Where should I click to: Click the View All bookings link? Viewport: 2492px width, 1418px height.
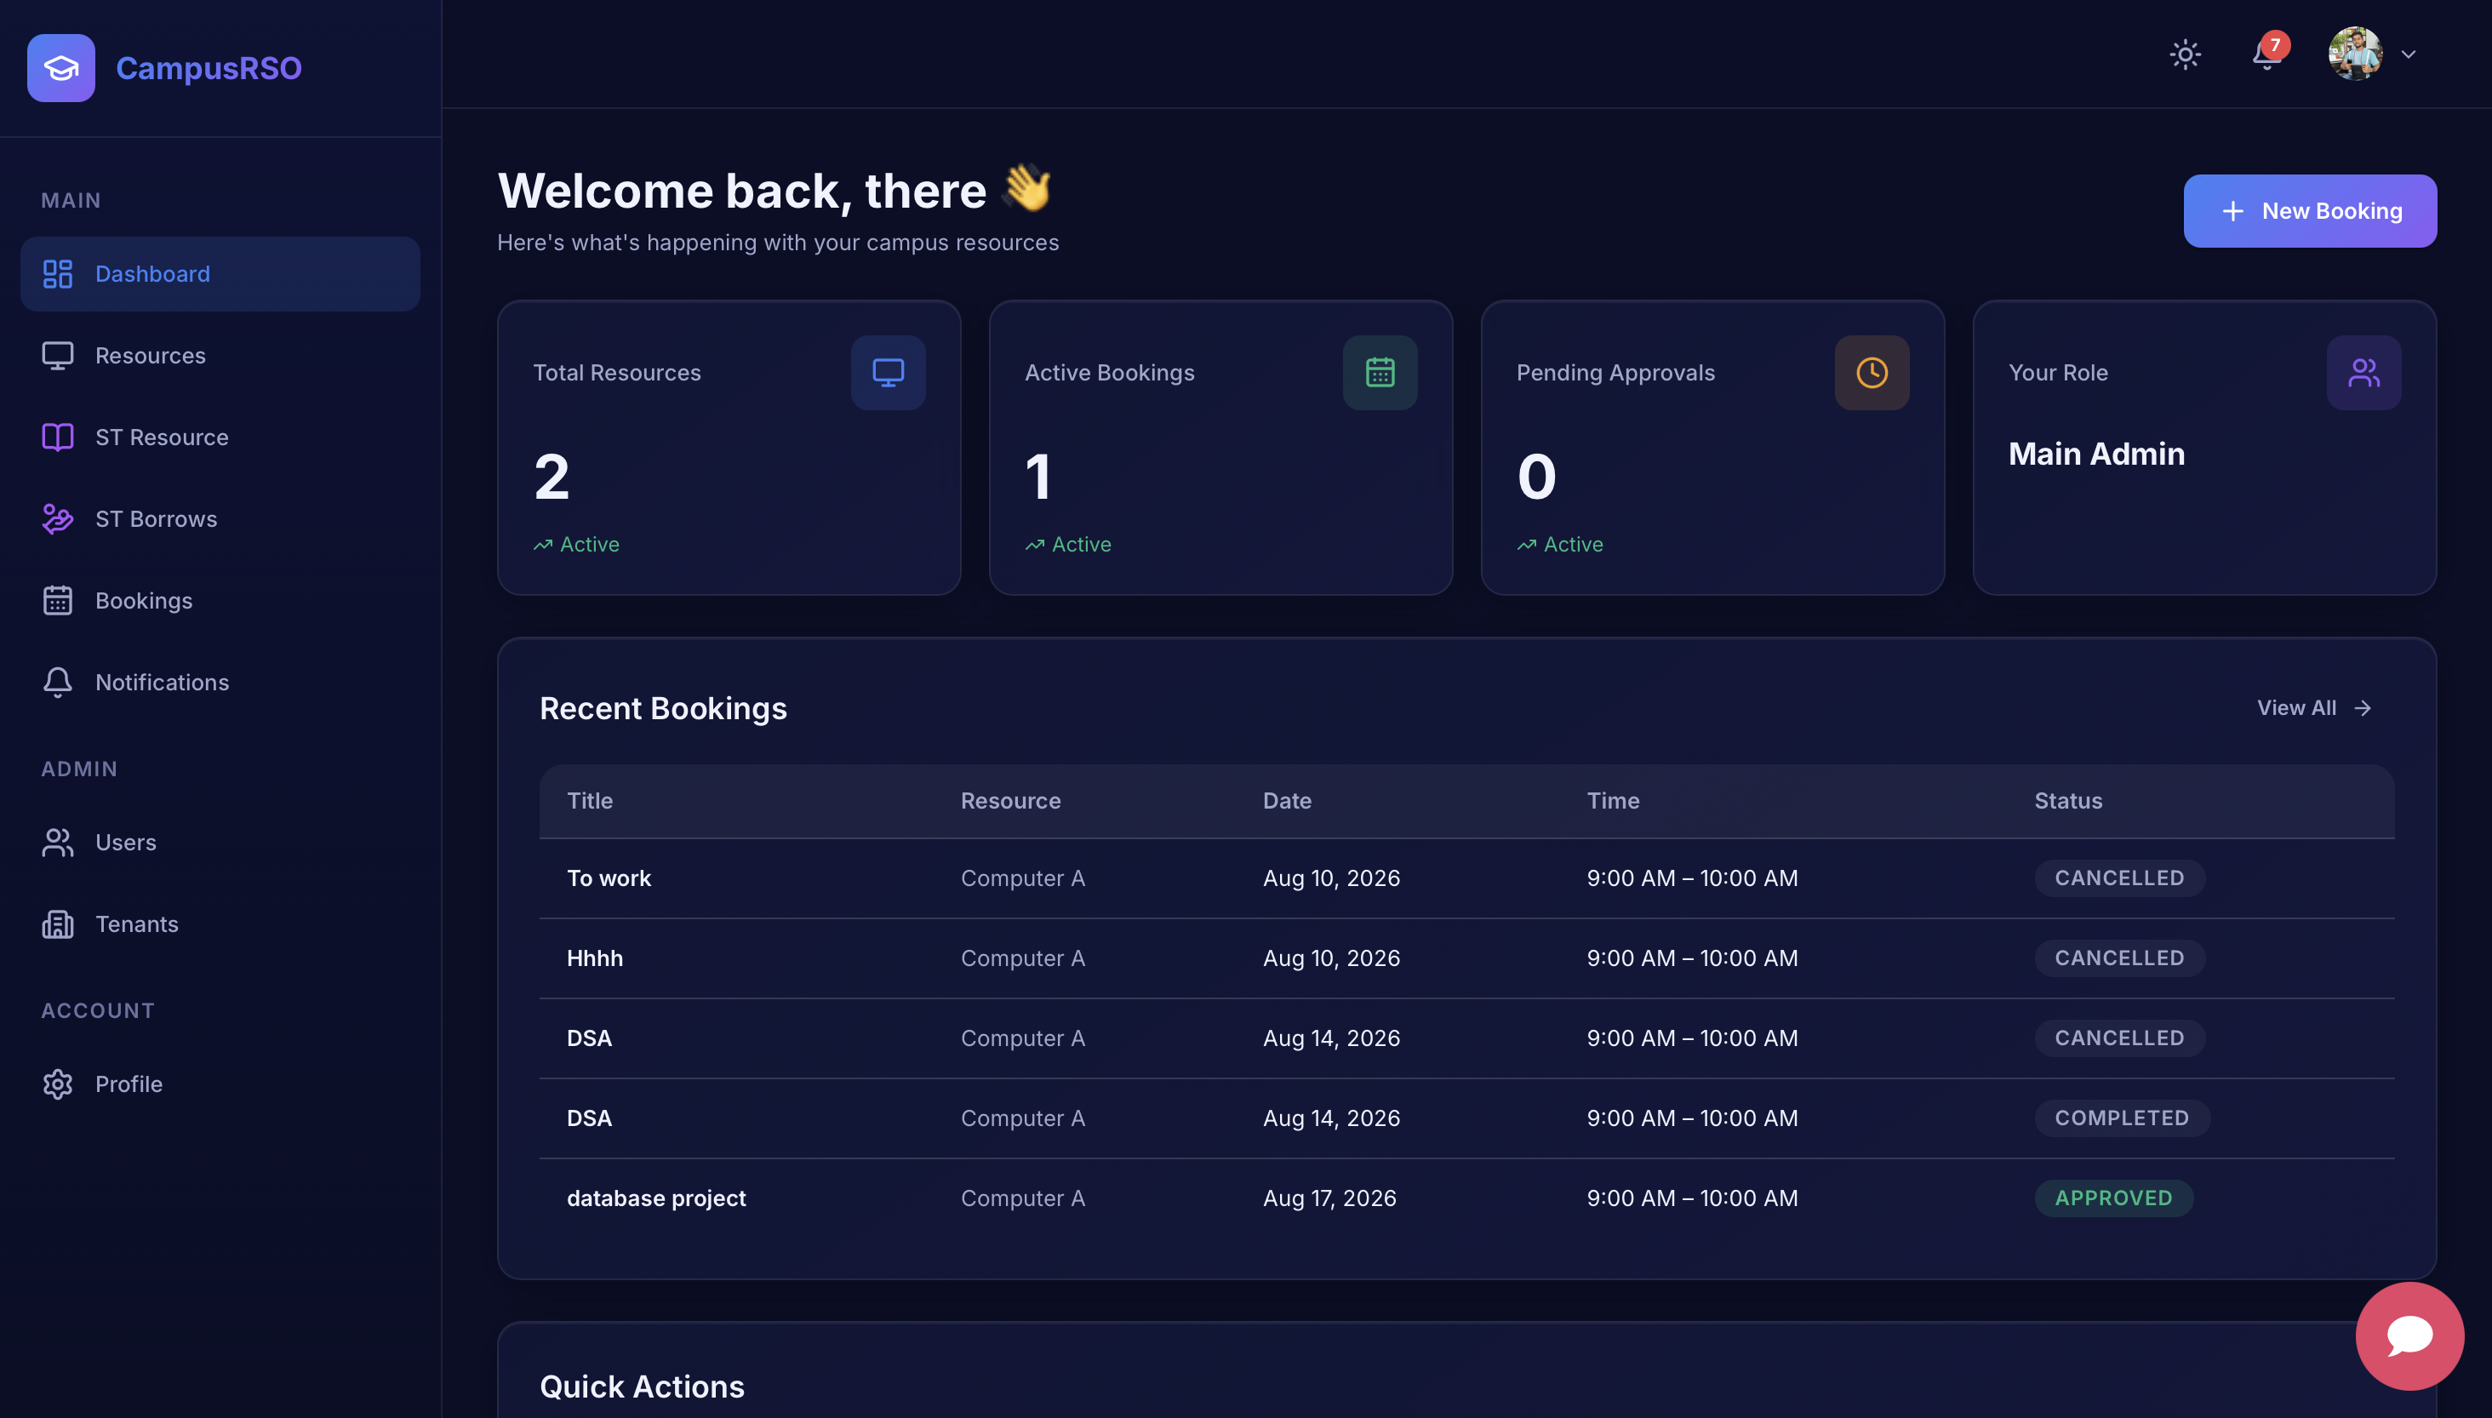click(2315, 708)
